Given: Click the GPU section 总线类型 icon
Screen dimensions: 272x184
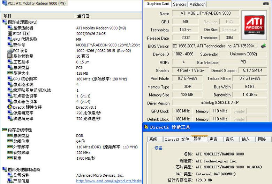Looking at the screenshot, I should [10, 67].
